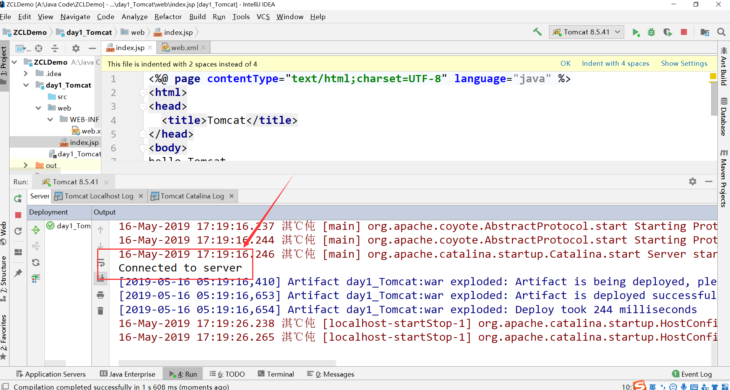The image size is (730, 390).
Task: Close the index.jsp editor tab
Action: pyautogui.click(x=150, y=47)
